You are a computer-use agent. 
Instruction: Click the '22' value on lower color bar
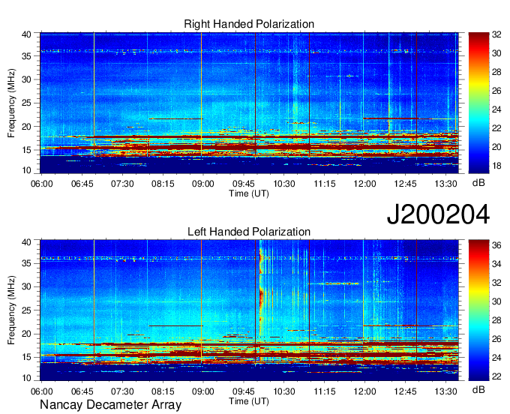496,376
